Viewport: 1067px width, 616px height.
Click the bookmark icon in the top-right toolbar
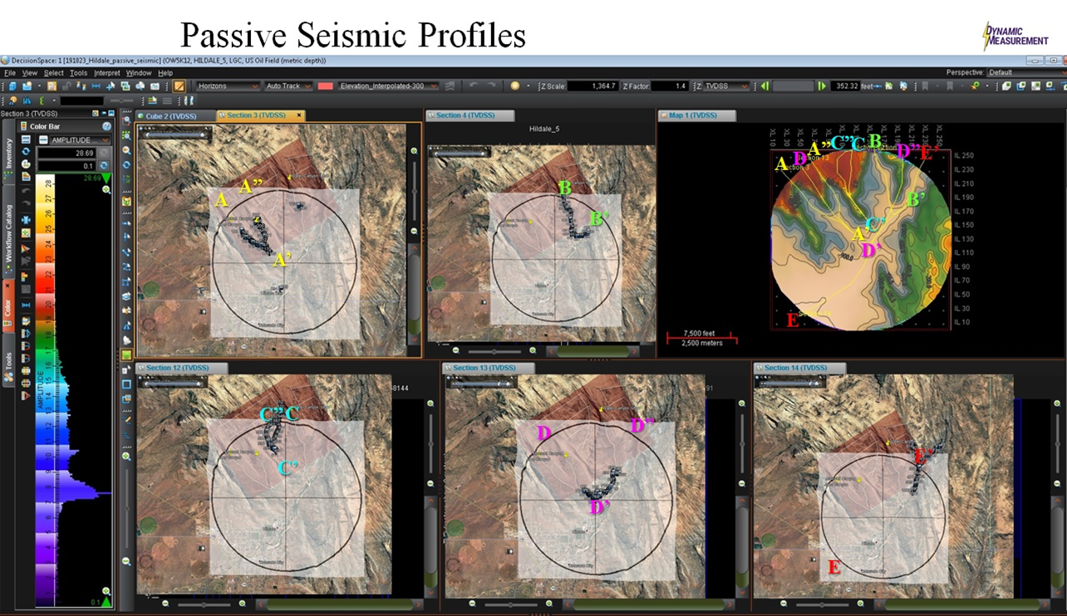(924, 86)
